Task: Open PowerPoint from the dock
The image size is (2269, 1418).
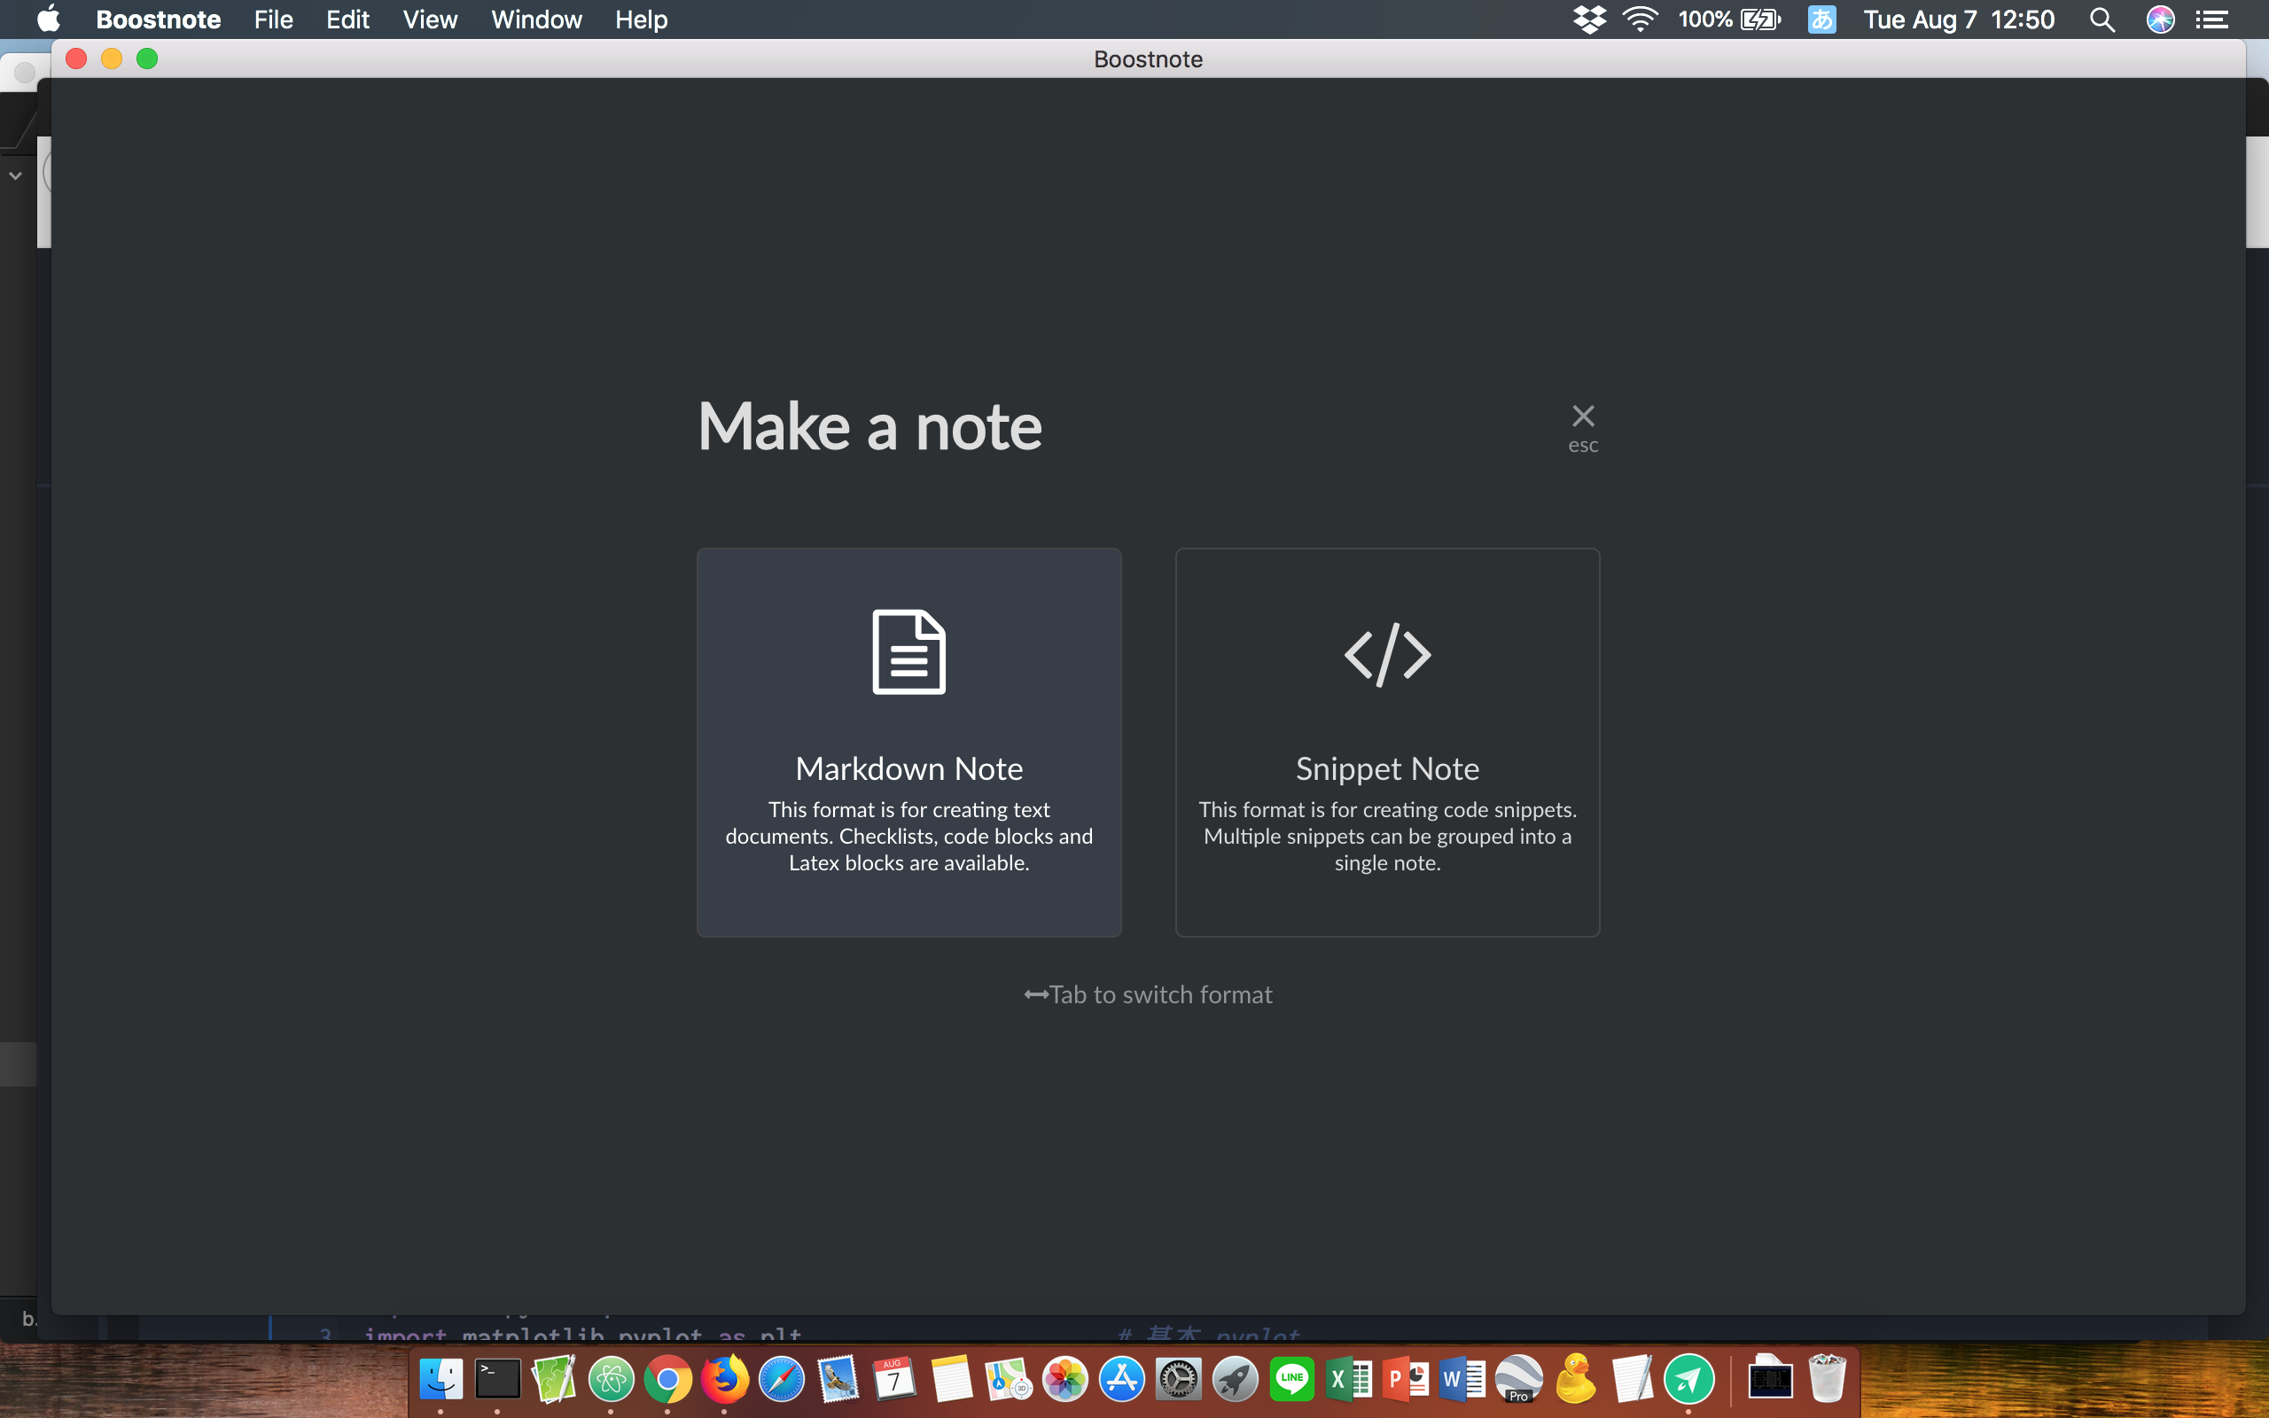Action: pyautogui.click(x=1407, y=1380)
